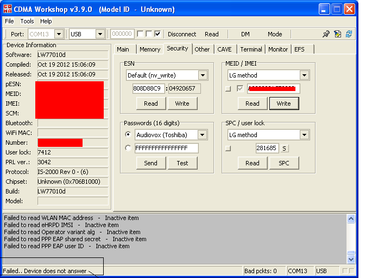Switch to the Other tab
The width and height of the screenshot is (391, 278).
pos(202,49)
